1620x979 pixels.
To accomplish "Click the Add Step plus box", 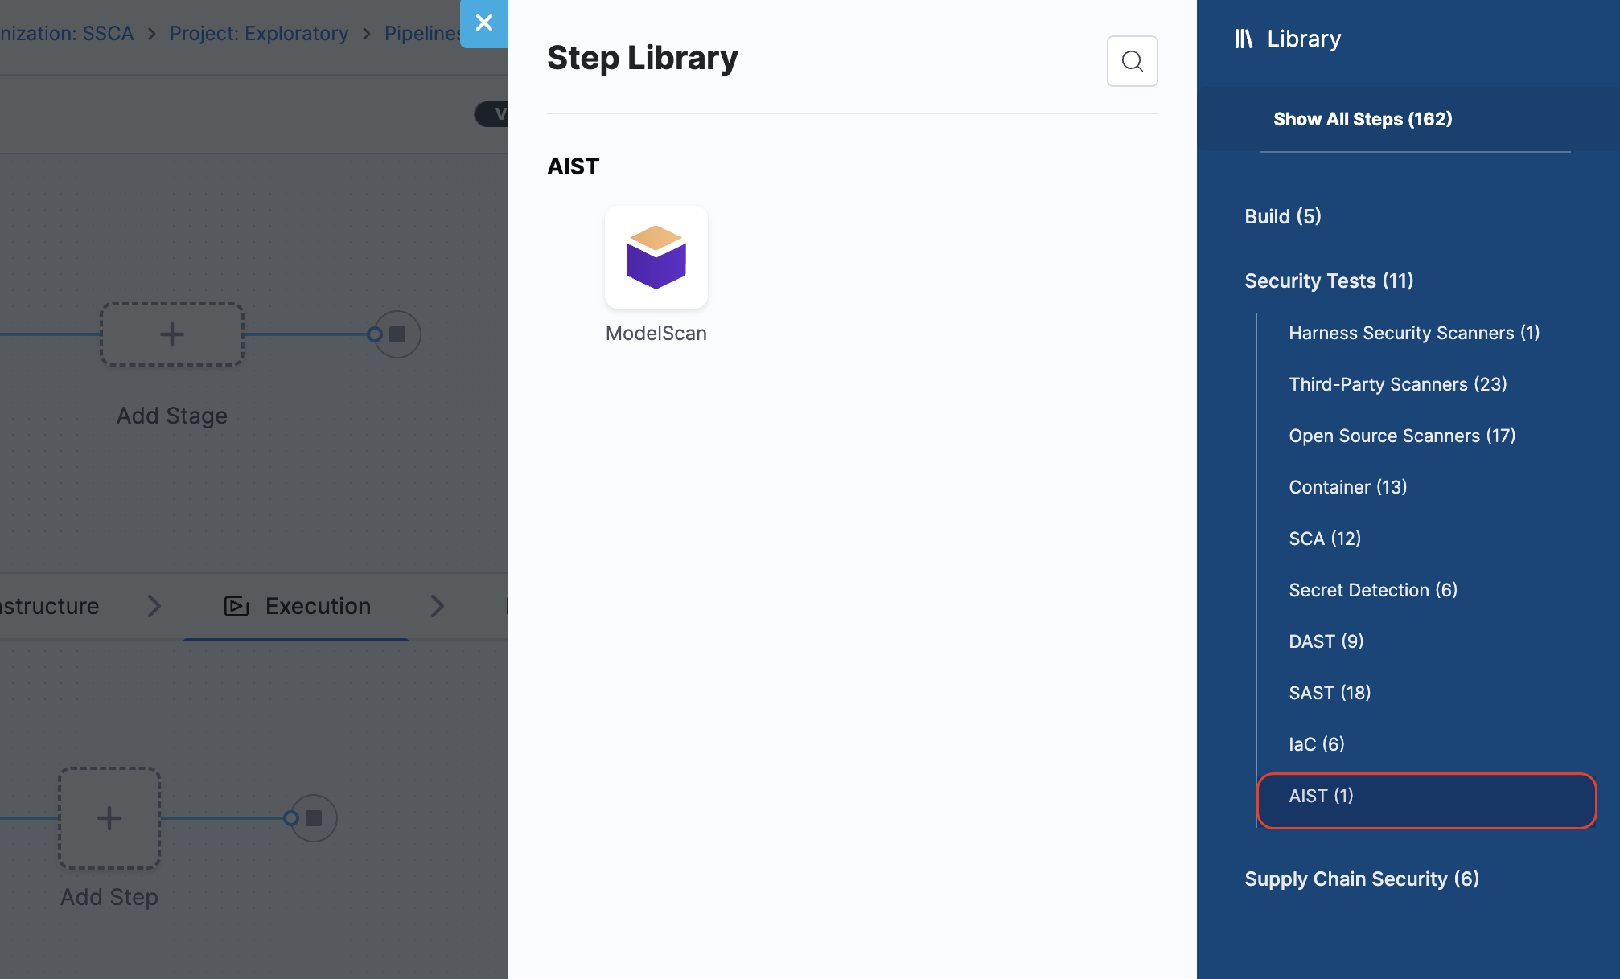I will click(x=109, y=818).
